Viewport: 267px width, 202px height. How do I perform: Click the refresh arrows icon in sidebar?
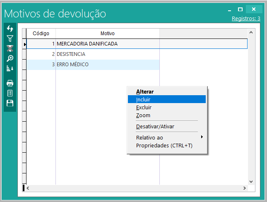tap(10, 29)
